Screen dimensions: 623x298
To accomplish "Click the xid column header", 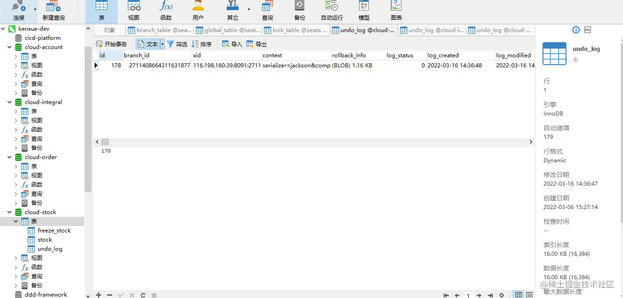I will pyautogui.click(x=226, y=55).
